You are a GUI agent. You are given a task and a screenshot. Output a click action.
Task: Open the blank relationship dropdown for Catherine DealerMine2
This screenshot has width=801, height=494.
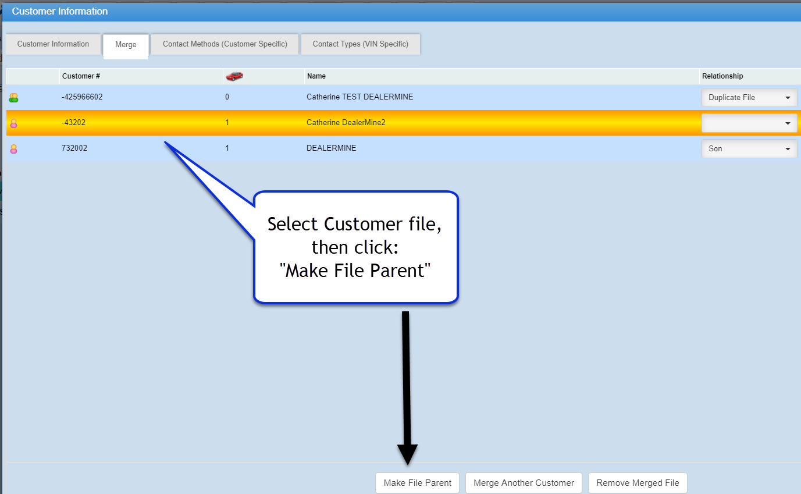(749, 123)
